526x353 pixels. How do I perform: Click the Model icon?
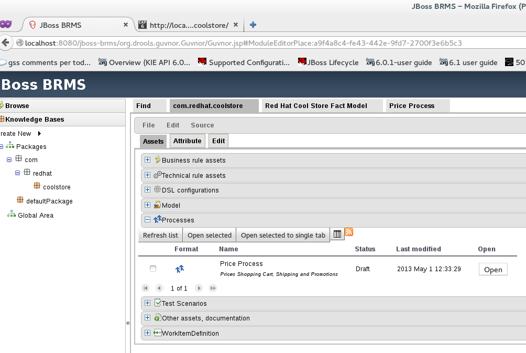pos(157,205)
